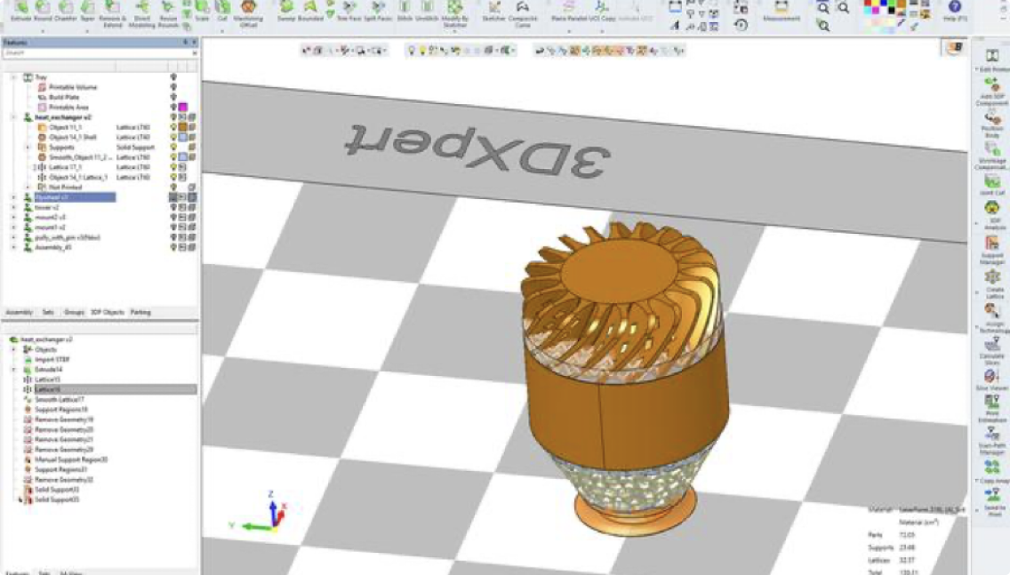Screen dimensions: 1010x575
Task: Expand the Not Printed node
Action: pyautogui.click(x=28, y=188)
